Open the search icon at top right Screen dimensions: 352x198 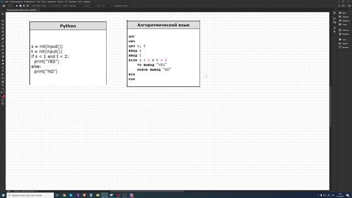click(x=339, y=6)
